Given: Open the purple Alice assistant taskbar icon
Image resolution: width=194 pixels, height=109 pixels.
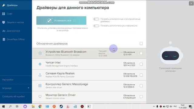Looking at the screenshot, I should [x=25, y=106].
